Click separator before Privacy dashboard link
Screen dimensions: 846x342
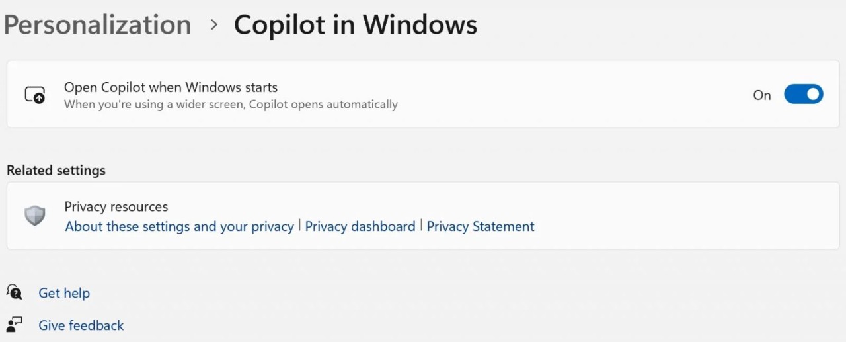click(x=299, y=226)
